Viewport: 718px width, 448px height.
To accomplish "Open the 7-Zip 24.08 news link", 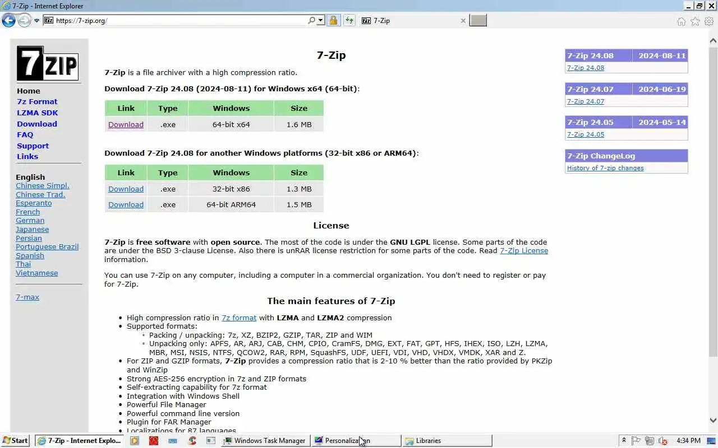I will [x=586, y=68].
